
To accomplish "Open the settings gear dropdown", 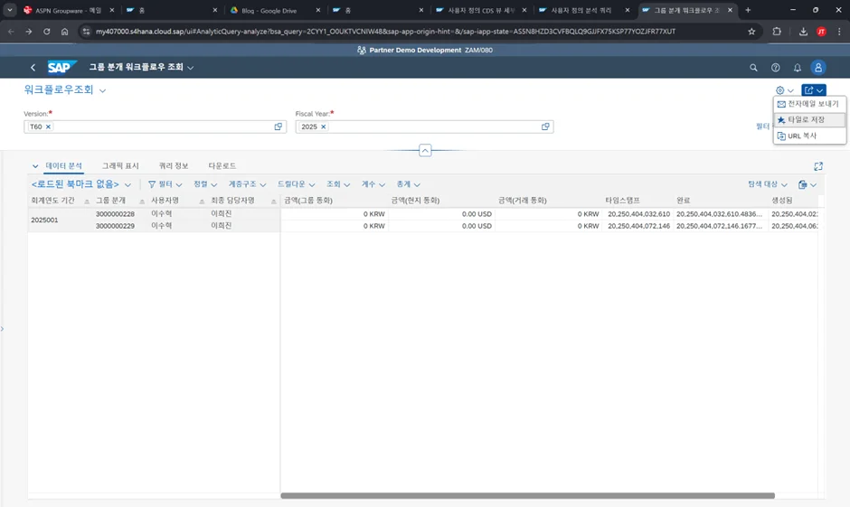I will [x=783, y=90].
